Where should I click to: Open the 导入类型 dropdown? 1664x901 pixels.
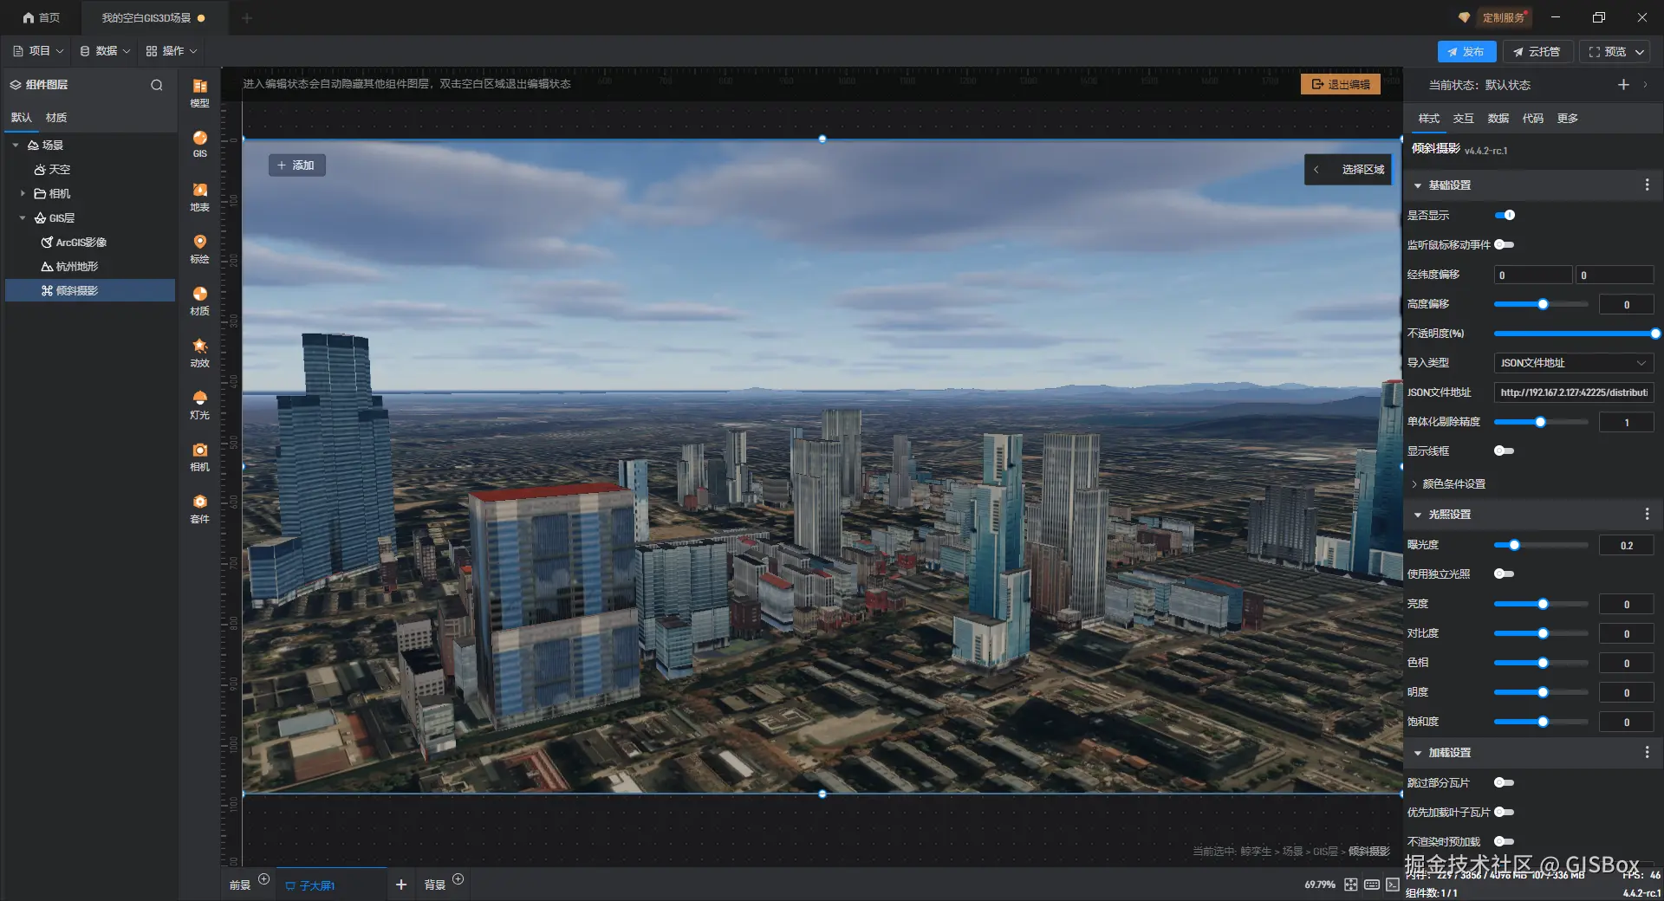click(x=1573, y=363)
